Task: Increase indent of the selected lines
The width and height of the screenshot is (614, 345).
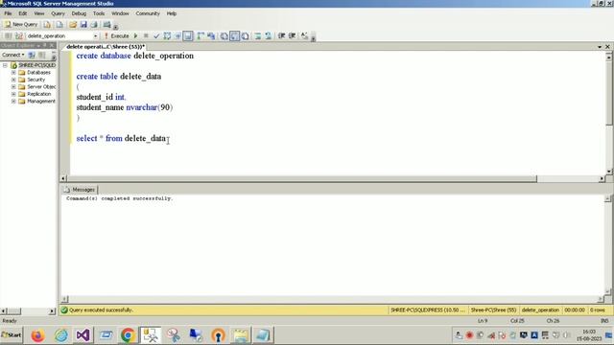Action: (x=292, y=36)
